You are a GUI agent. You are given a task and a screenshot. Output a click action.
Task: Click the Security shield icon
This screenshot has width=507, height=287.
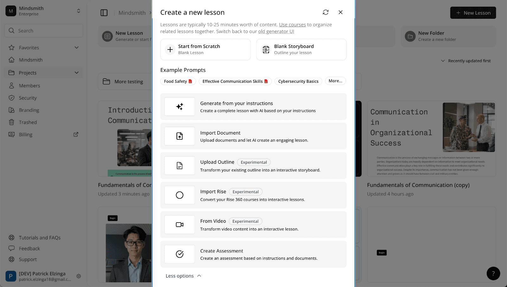12,98
